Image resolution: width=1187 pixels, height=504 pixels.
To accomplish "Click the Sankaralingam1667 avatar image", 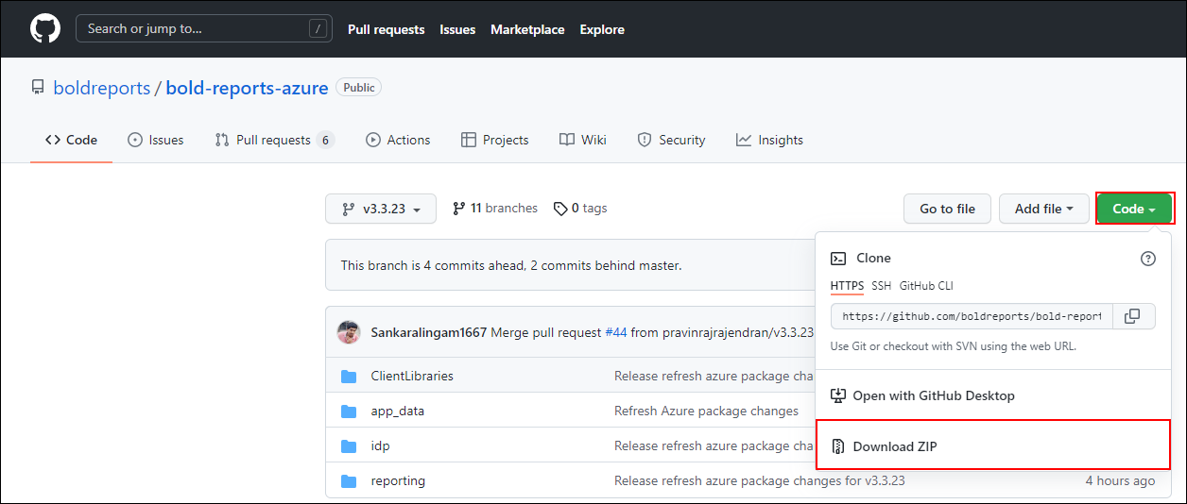I will click(350, 332).
